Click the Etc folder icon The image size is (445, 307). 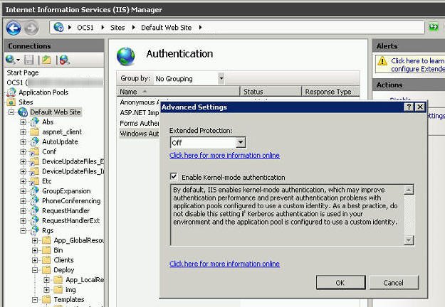tap(35, 181)
